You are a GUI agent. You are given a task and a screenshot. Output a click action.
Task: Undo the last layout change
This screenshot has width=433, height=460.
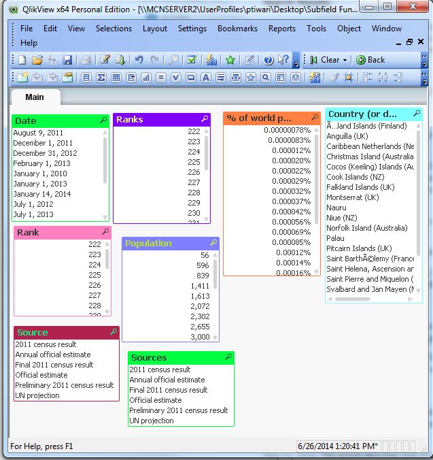pyautogui.click(x=139, y=60)
